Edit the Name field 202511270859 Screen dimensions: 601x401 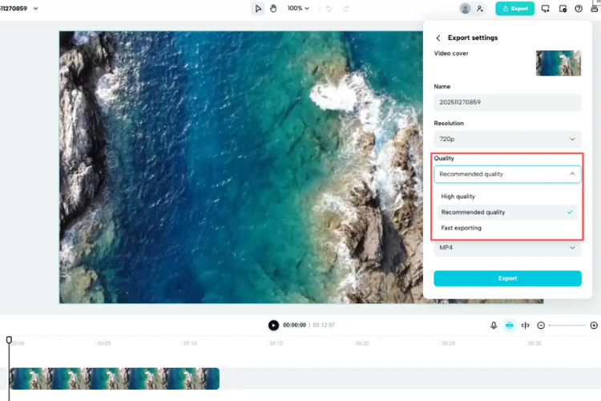(507, 102)
